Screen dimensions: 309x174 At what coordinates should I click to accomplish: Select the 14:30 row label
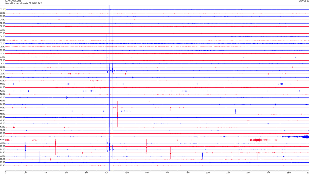3,108
